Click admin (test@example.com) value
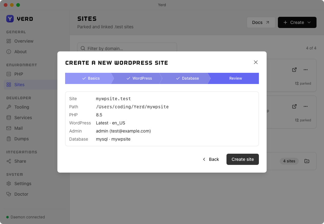This screenshot has width=324, height=224. click(x=123, y=131)
